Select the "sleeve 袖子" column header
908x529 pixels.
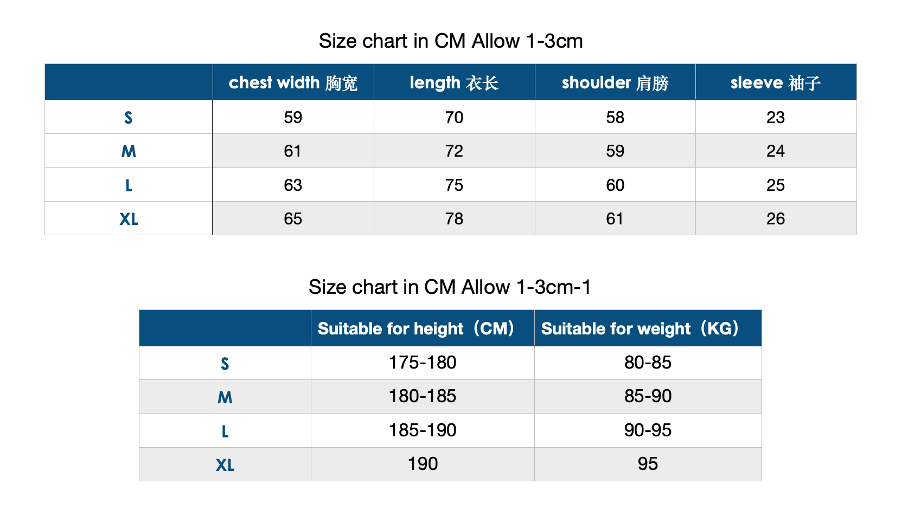(x=776, y=82)
